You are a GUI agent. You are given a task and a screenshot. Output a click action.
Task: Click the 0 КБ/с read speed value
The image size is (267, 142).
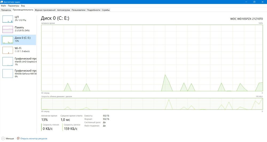48,129
